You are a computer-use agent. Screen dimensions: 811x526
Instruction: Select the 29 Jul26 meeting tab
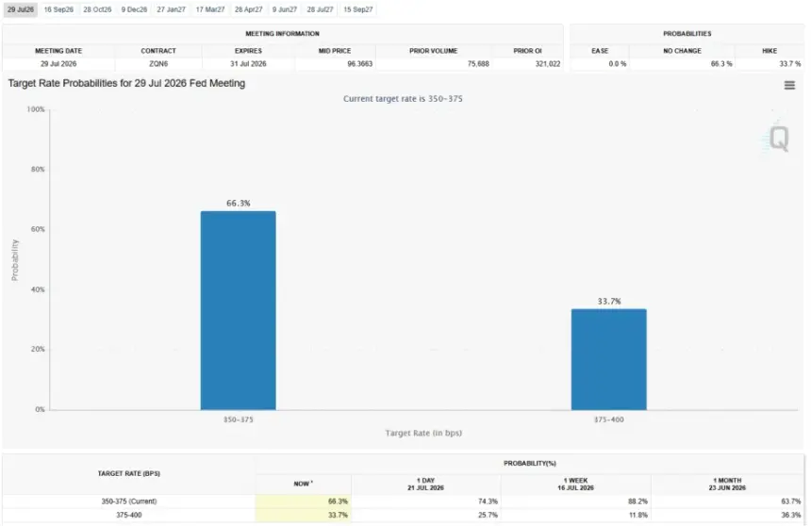21,9
